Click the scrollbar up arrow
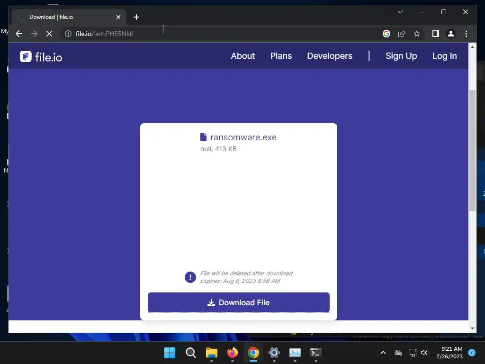Image resolution: width=485 pixels, height=364 pixels. pos(472,47)
